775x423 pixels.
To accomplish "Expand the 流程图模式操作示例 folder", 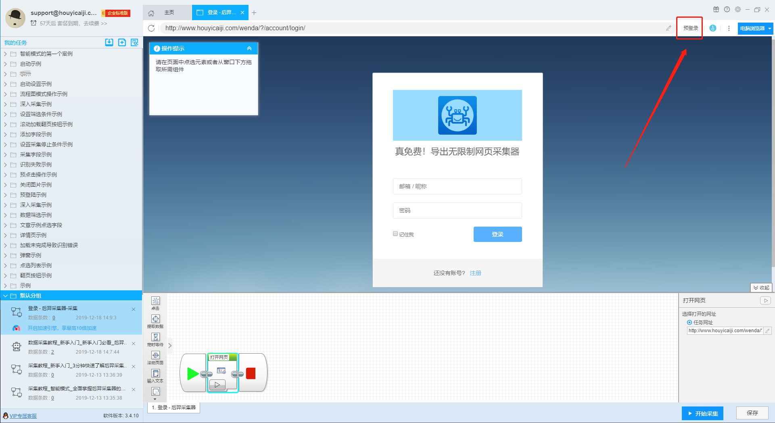I will [5, 94].
